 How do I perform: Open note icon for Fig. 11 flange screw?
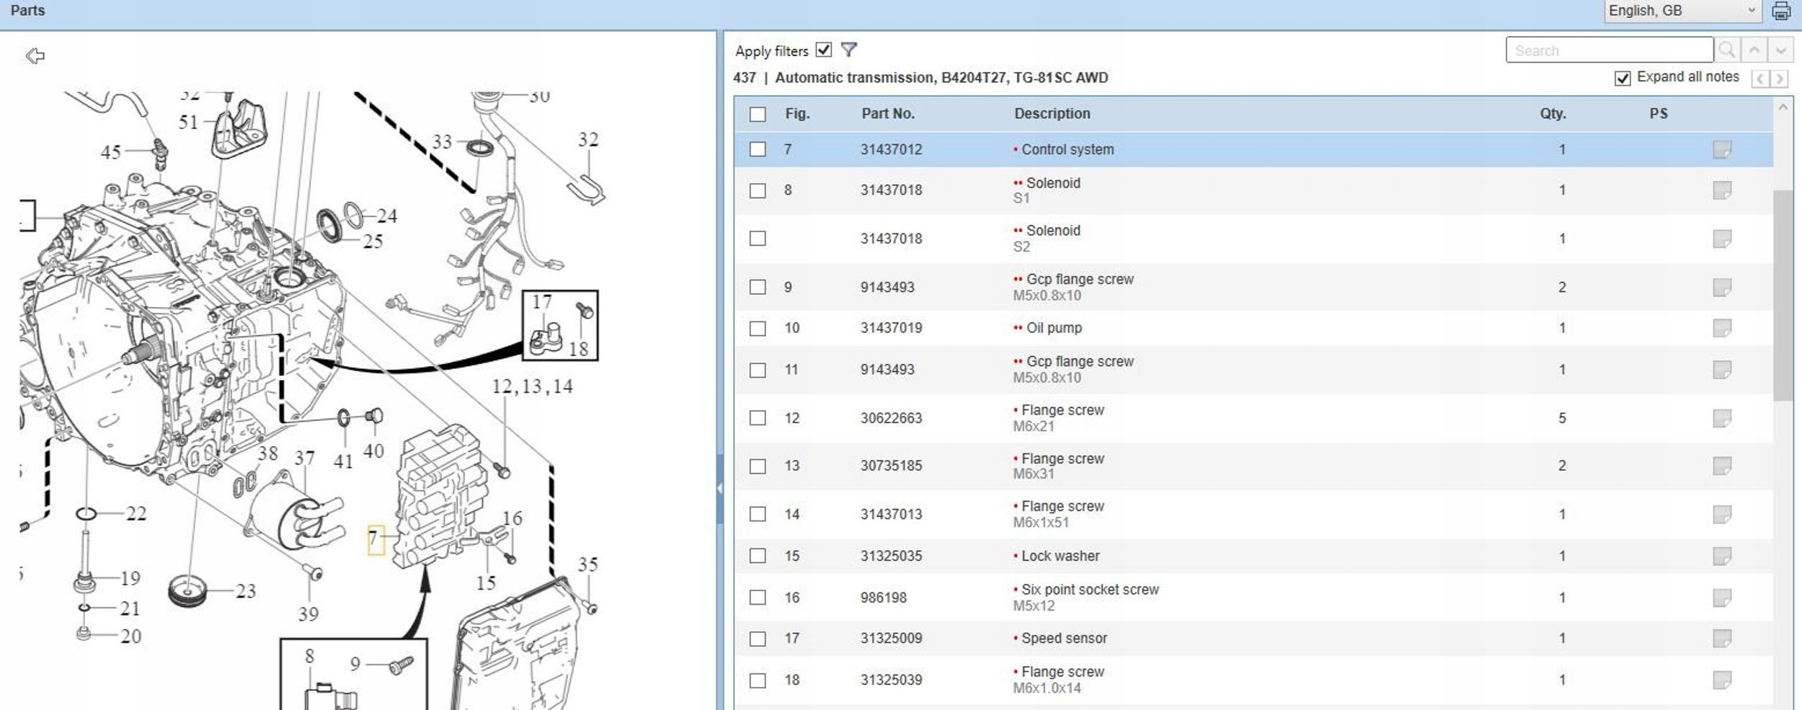click(x=1722, y=370)
